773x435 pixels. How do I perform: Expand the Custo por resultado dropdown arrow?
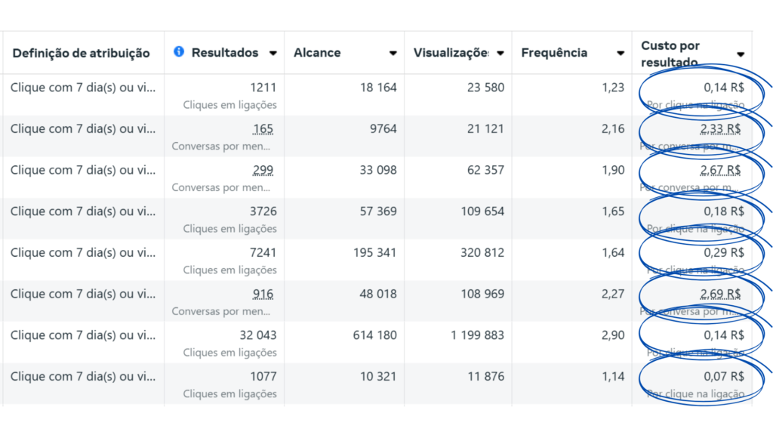pos(741,54)
